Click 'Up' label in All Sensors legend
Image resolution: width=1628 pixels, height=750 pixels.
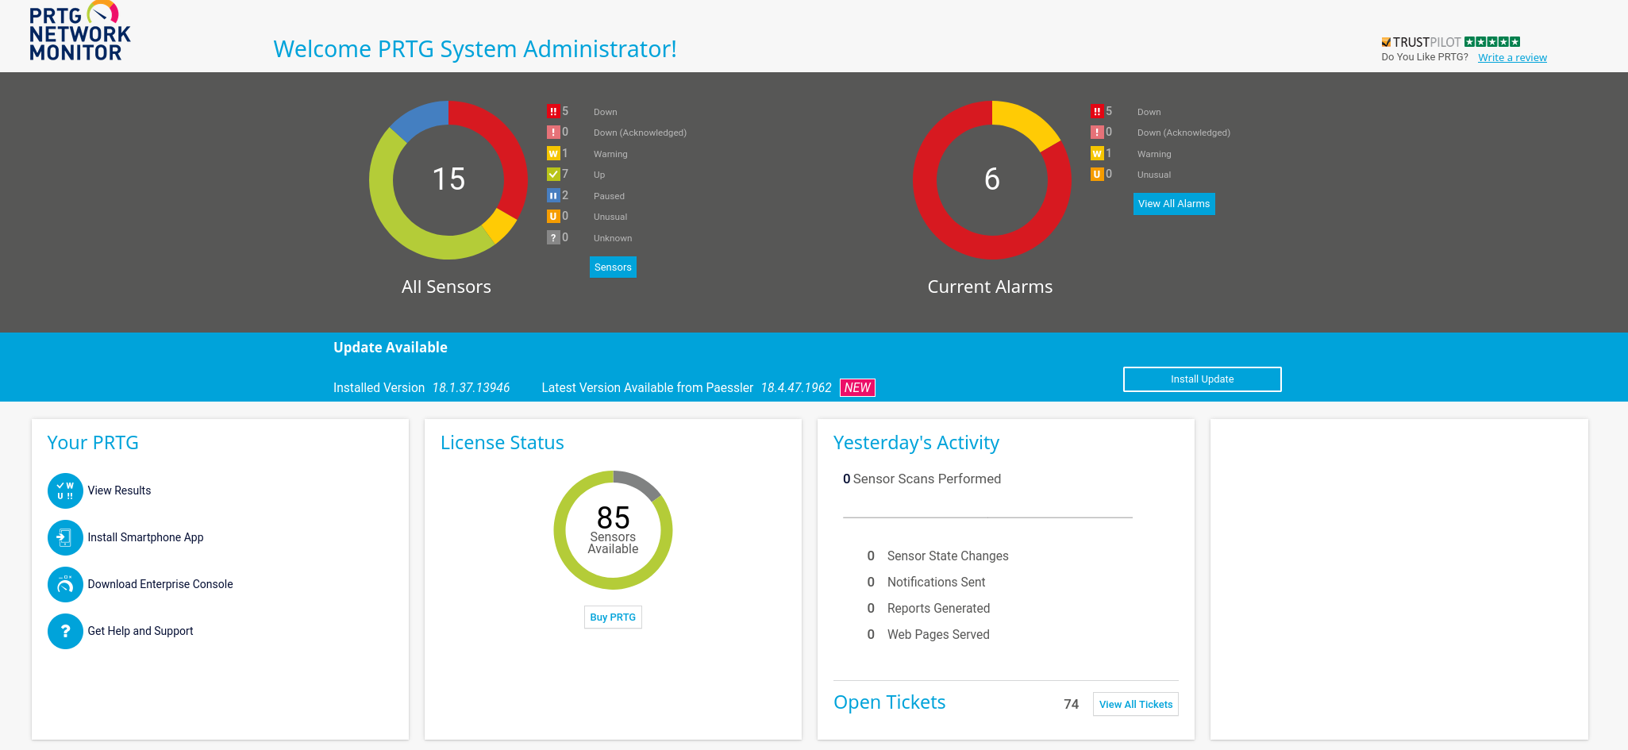pos(599,175)
